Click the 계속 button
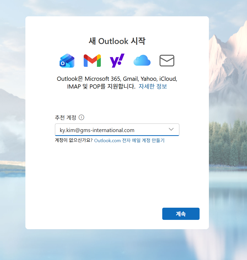247x260 pixels. pyautogui.click(x=181, y=214)
